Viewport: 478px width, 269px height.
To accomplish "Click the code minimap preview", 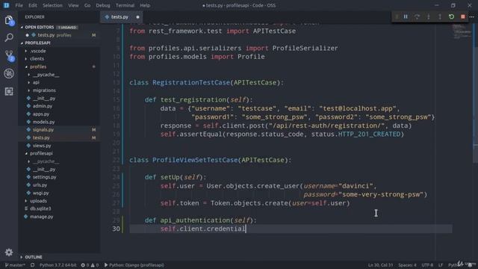I will 462,31.
